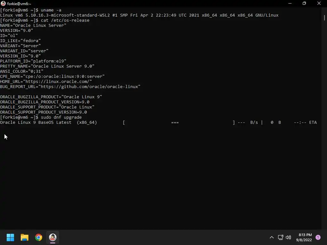Viewport: 327px width, 245px height.
Task: Click the PRETTY_NAME line
Action: click(47, 66)
